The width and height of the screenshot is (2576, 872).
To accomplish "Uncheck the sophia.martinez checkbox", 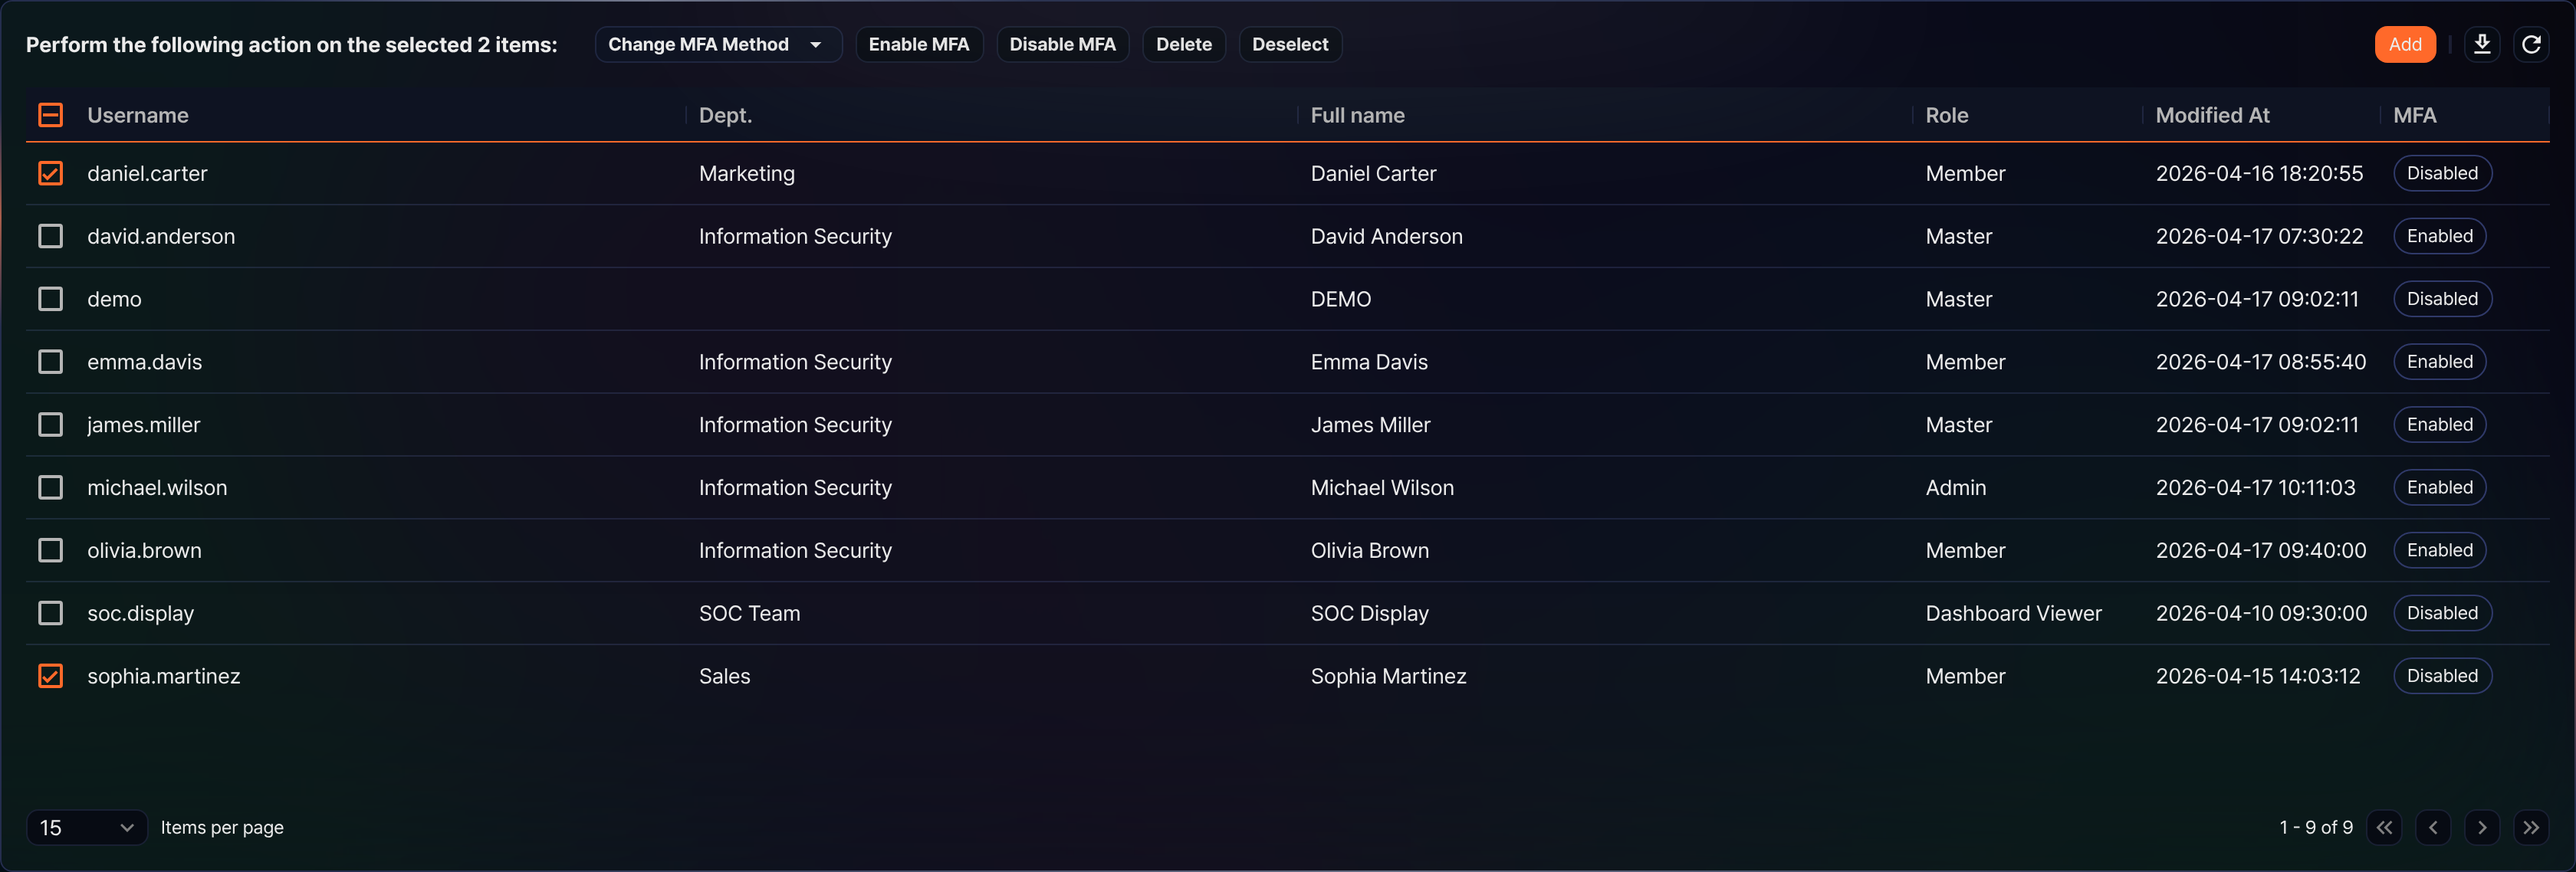I will (50, 676).
